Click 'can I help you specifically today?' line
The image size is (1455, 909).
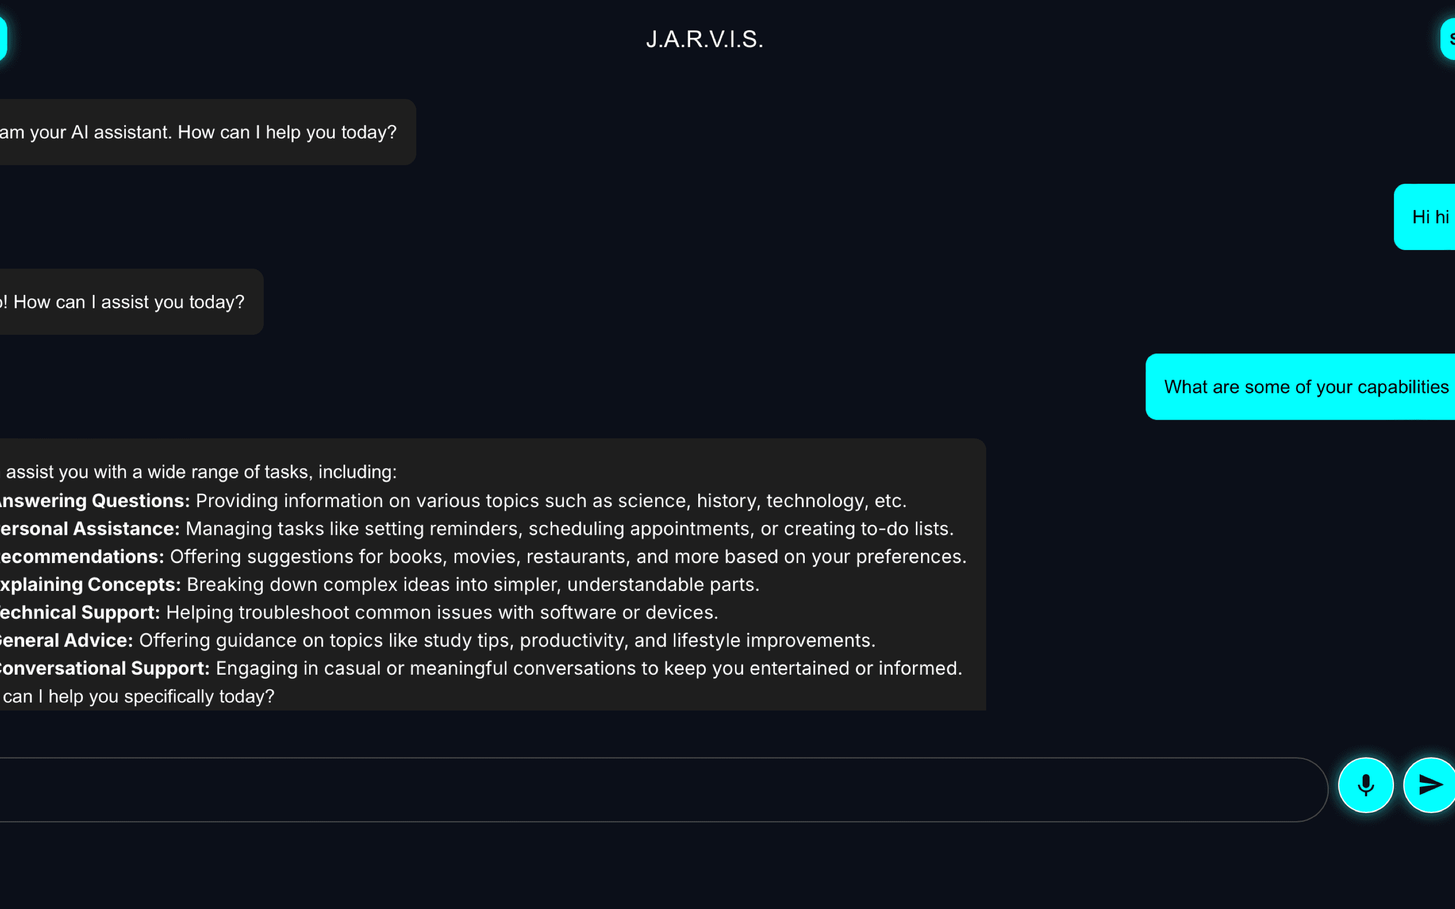click(138, 697)
